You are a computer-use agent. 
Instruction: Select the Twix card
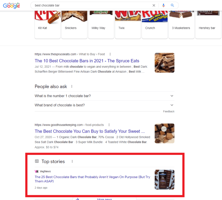[x=128, y=25]
